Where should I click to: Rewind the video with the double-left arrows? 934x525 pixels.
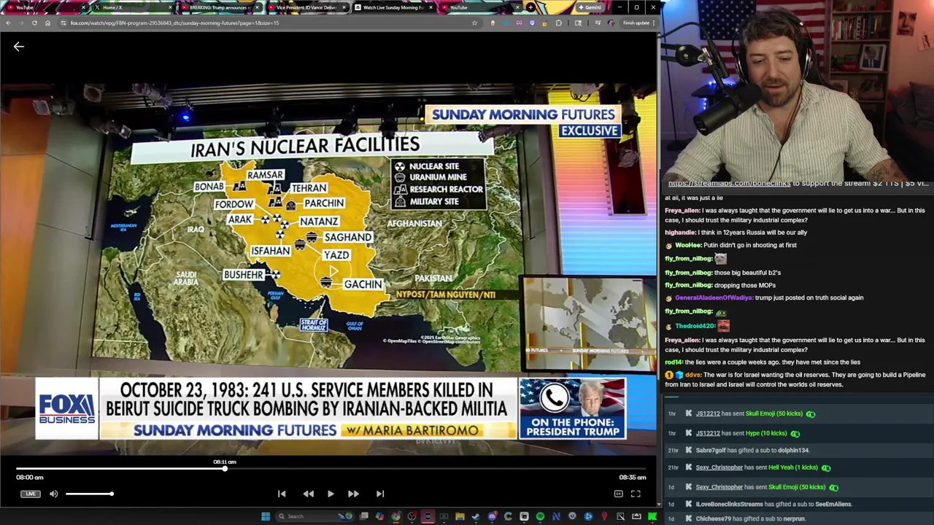click(x=309, y=494)
